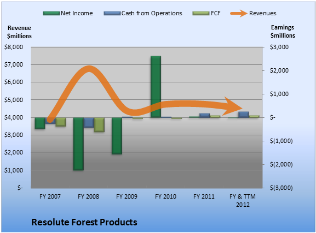
Task: Click the FY 2011 cash from operations bar
Action: click(x=205, y=115)
